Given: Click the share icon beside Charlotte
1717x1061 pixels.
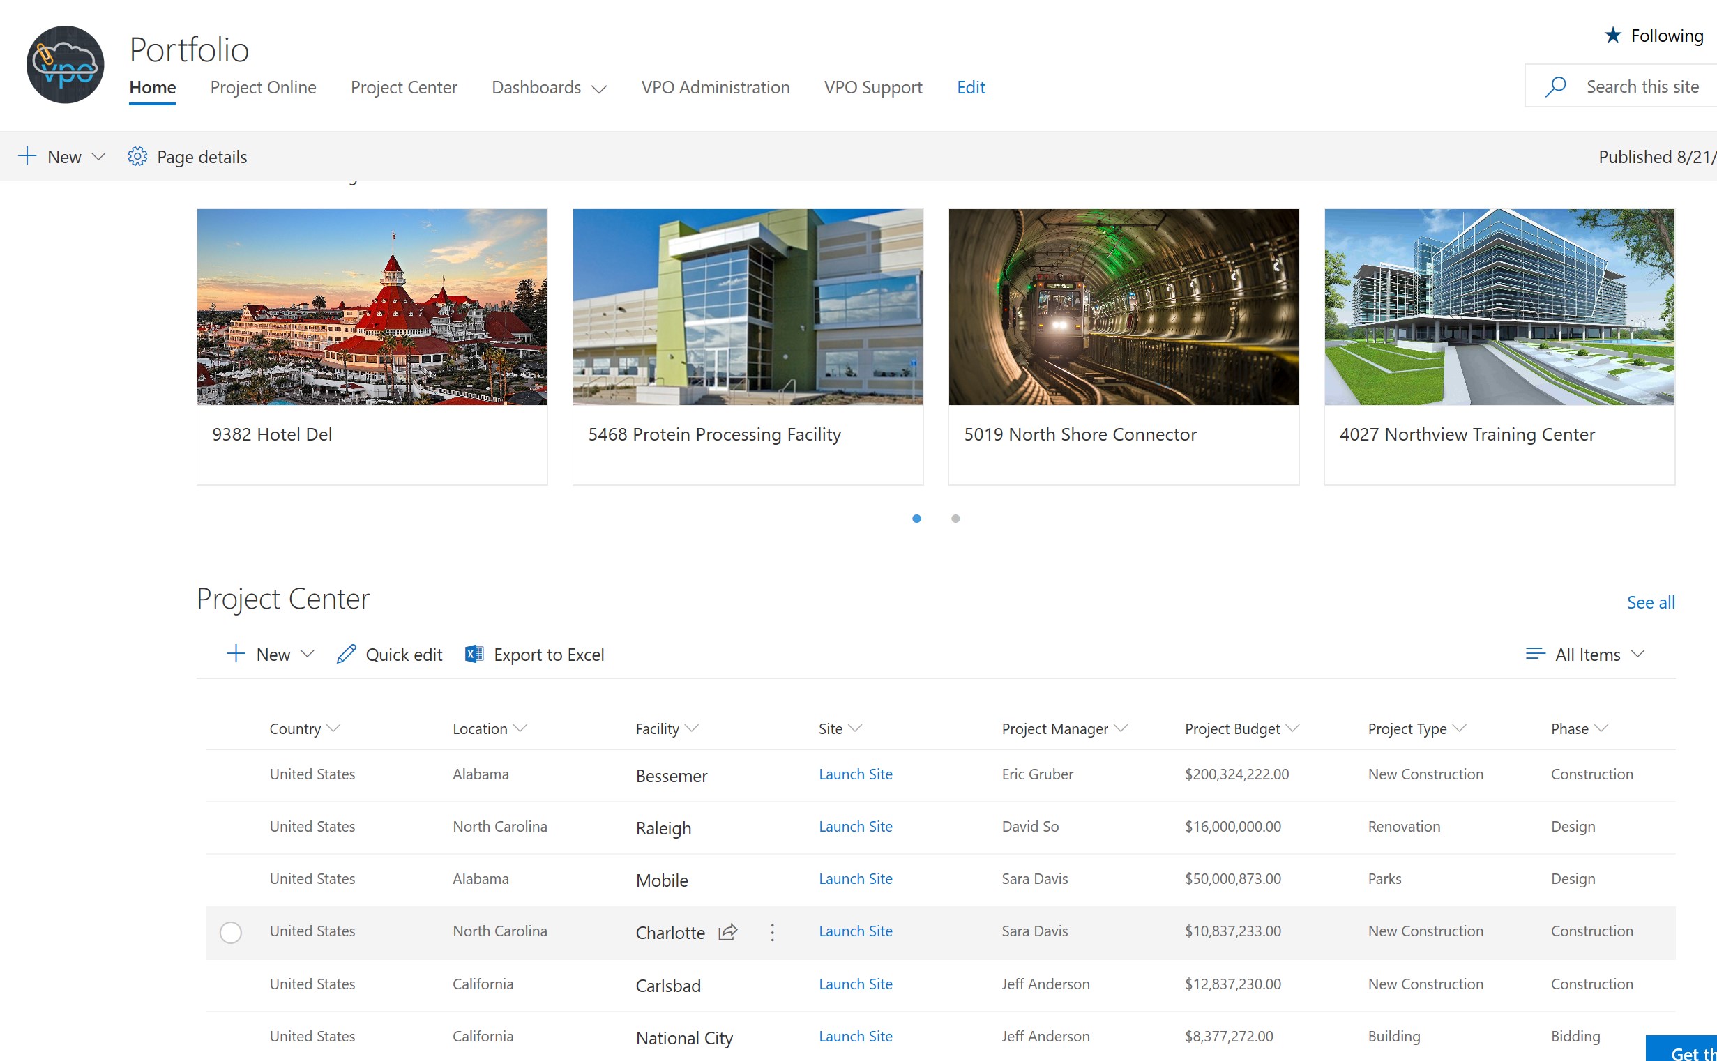Looking at the screenshot, I should point(727,932).
